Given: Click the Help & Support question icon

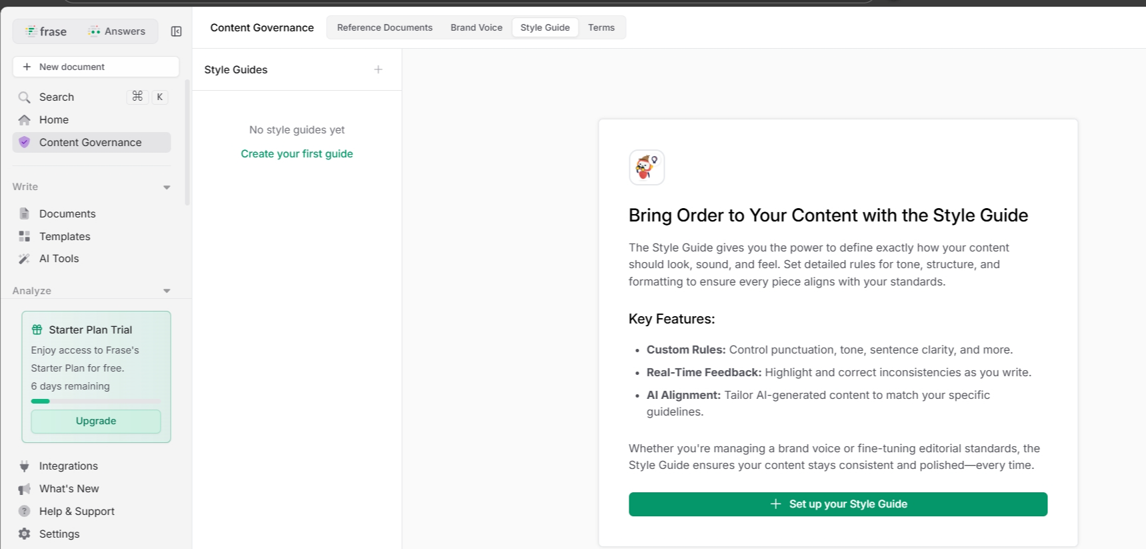Looking at the screenshot, I should coord(25,511).
